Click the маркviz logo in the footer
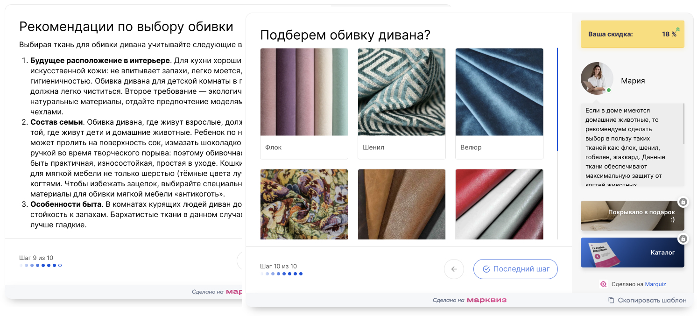The width and height of the screenshot is (697, 316). click(486, 300)
